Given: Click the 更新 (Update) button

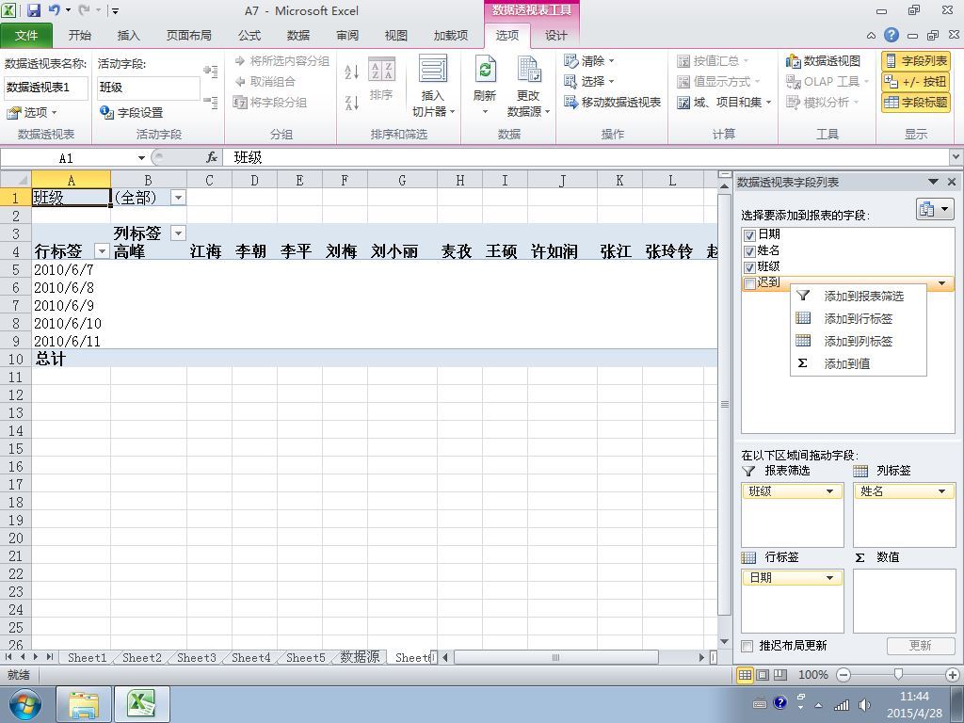Looking at the screenshot, I should [x=921, y=646].
